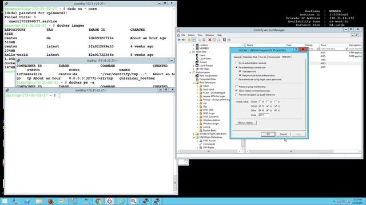The image size is (366, 205).
Task: Toggle Require multi-factor authentication checkbox
Action: coord(240,75)
